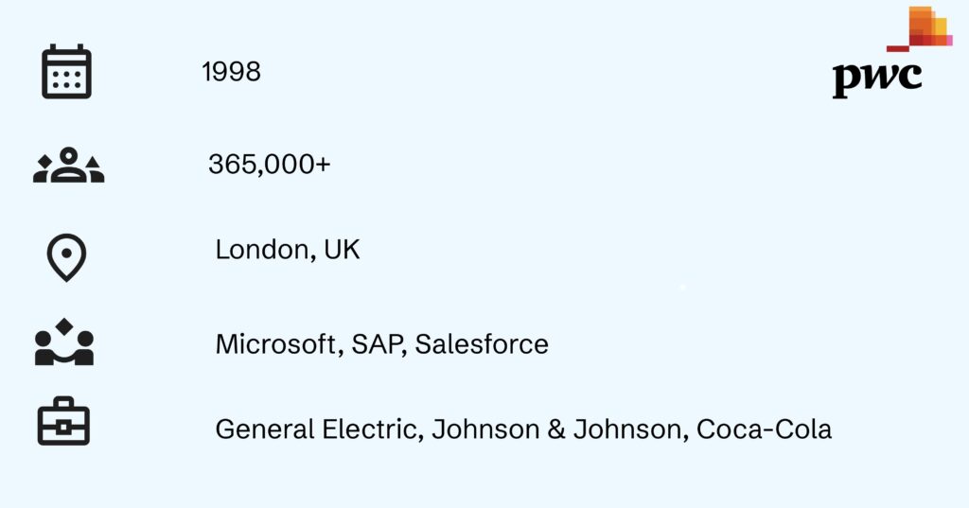The height and width of the screenshot is (508, 969).
Task: Click Salesforce in the partners row
Action: pyautogui.click(x=482, y=344)
